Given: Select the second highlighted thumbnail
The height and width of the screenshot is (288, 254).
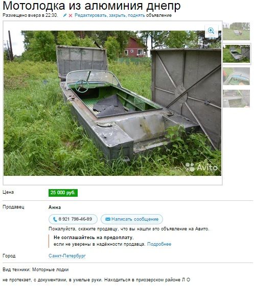Looking at the screenshot, I should click(x=236, y=54).
